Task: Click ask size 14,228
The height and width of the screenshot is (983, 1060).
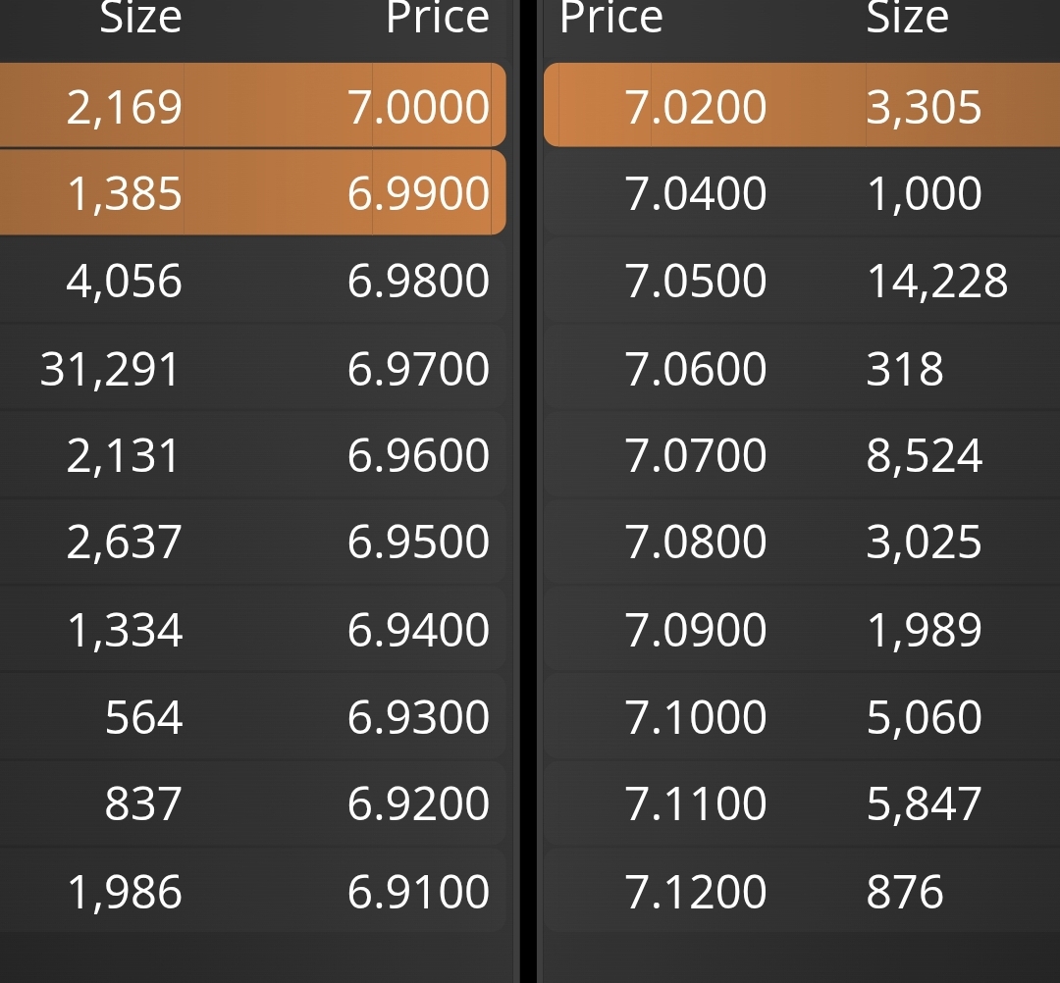Action: point(937,281)
